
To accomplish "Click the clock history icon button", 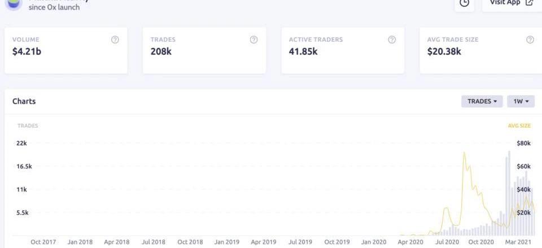I will (x=464, y=3).
